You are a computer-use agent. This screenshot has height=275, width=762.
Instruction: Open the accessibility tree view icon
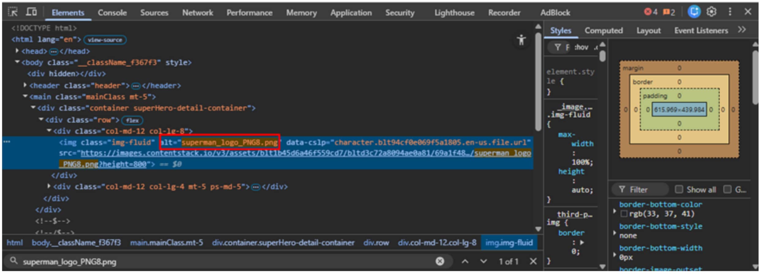521,40
